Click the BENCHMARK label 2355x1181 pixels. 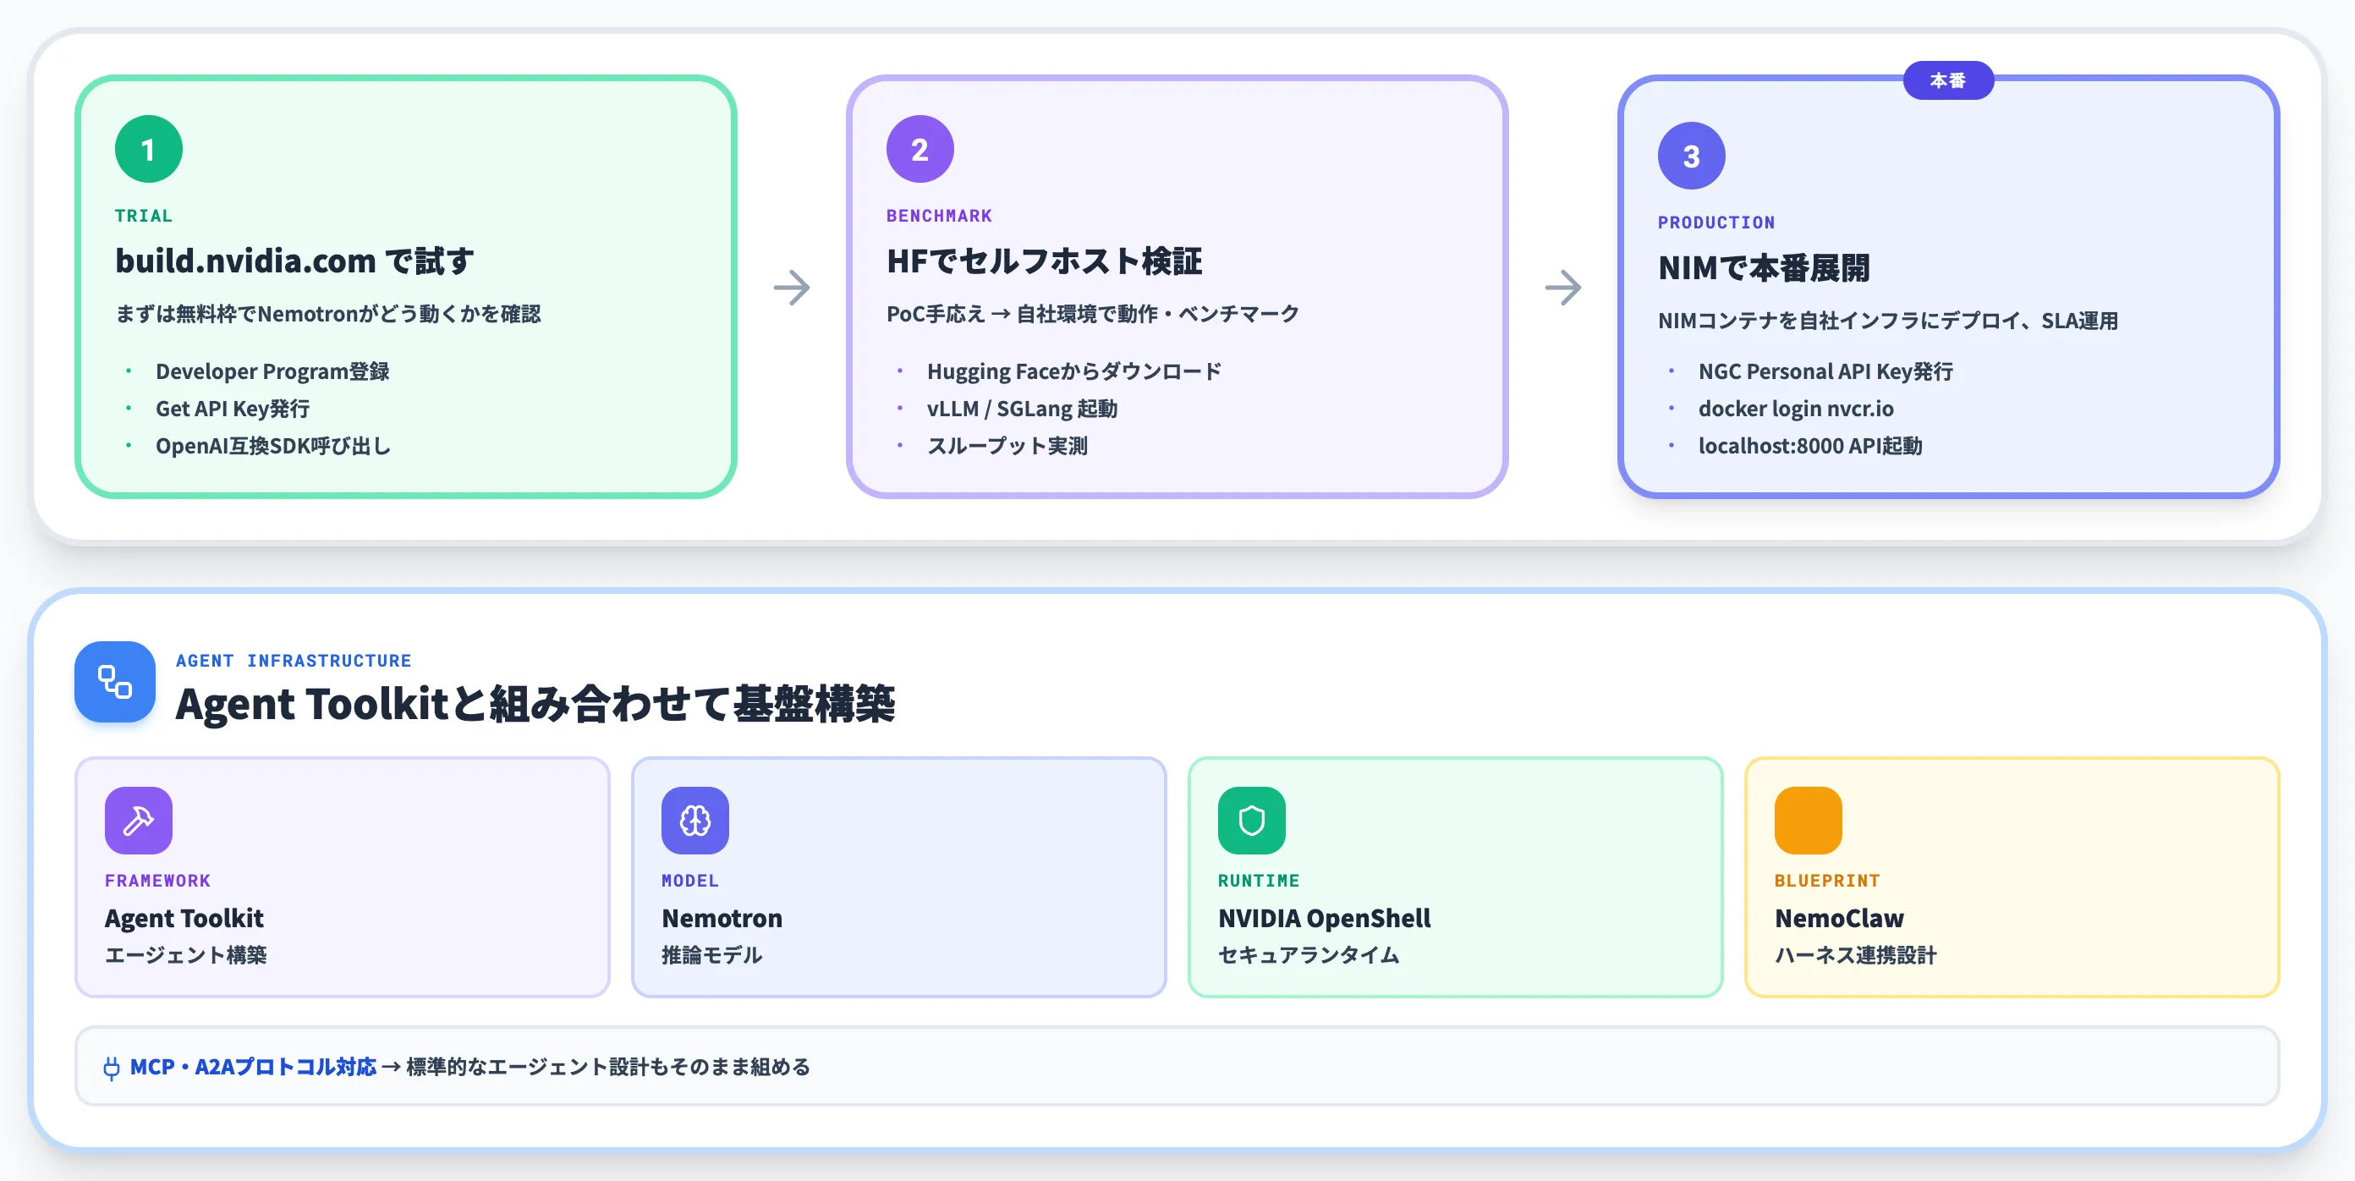pyautogui.click(x=939, y=216)
